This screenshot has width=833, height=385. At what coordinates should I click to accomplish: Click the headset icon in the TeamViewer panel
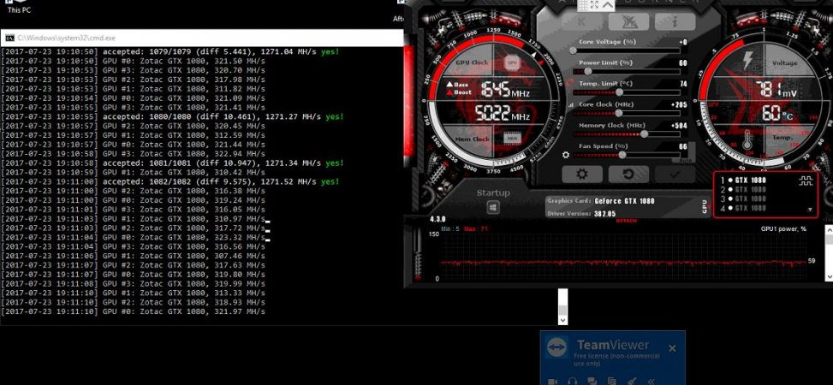coord(573,381)
